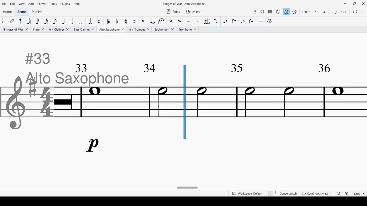The height and width of the screenshot is (206, 367).
Task: Open the Add menu
Action: (x=31, y=4)
